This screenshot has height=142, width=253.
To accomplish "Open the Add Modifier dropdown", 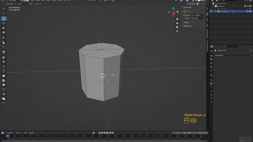I will pos(233,55).
